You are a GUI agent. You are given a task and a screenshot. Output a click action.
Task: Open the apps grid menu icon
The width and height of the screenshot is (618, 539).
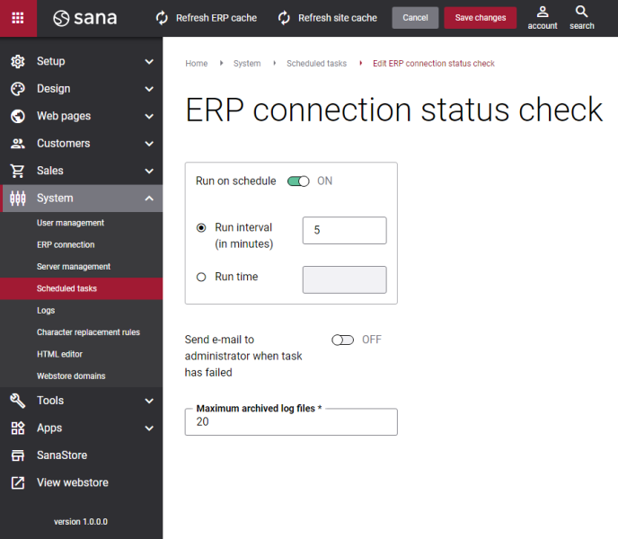tap(18, 18)
